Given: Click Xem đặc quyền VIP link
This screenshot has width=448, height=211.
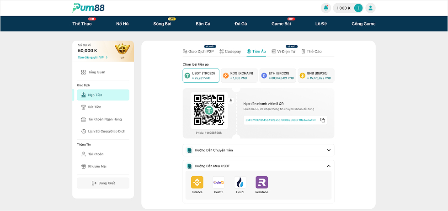Looking at the screenshot, I should tap(92, 58).
